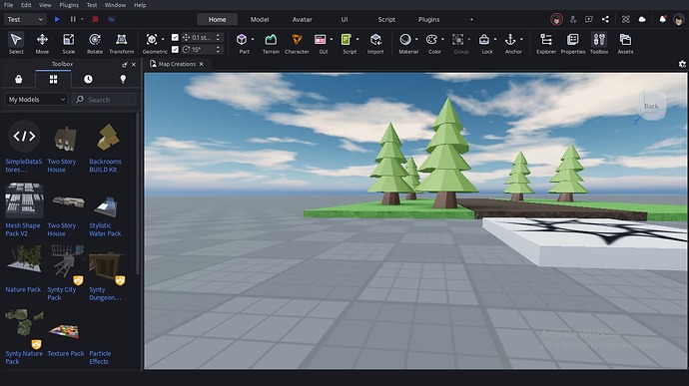
Task: Start playtest with the Play button
Action: point(57,19)
